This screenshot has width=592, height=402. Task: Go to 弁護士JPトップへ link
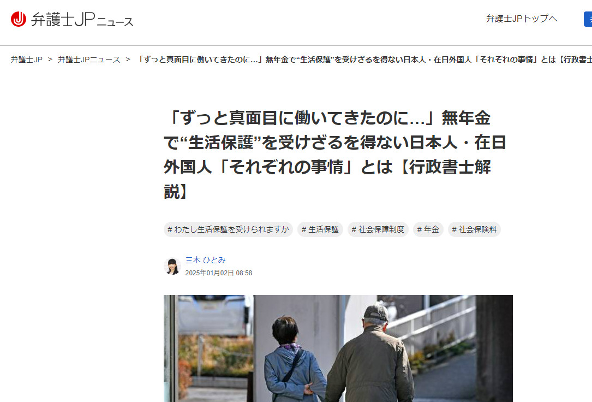pos(522,19)
